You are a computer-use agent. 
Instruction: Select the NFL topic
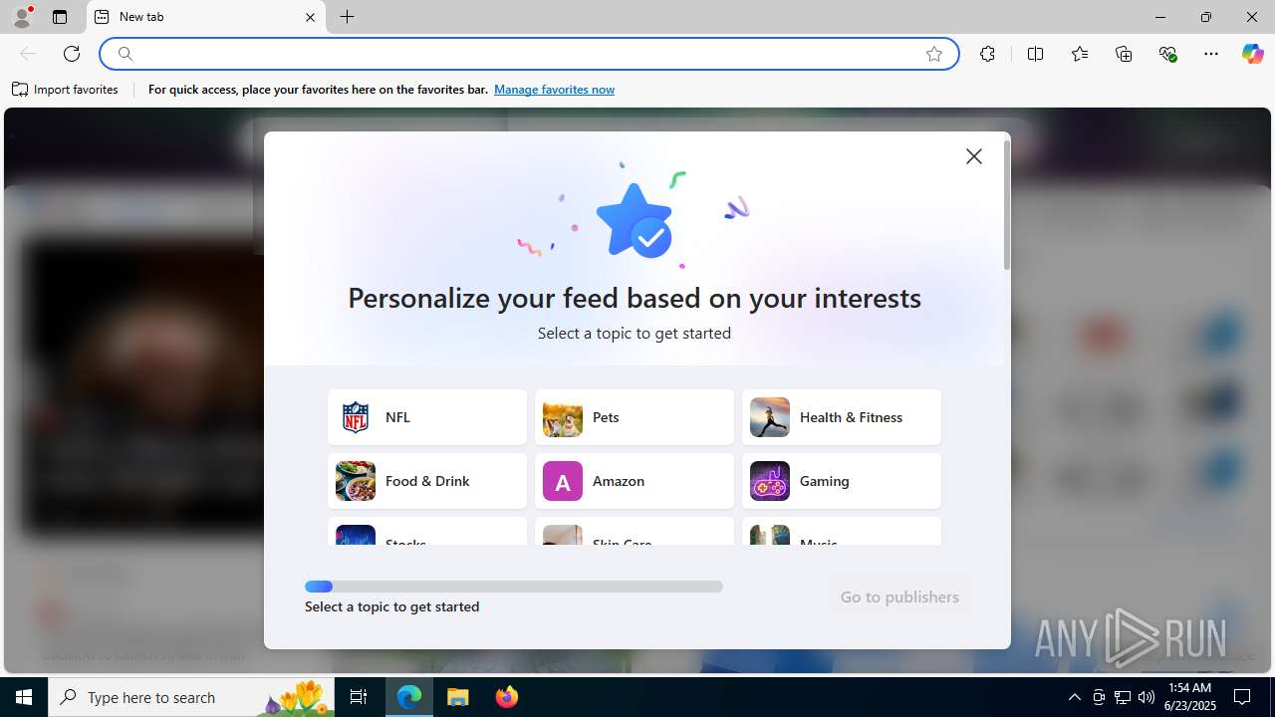tap(427, 417)
